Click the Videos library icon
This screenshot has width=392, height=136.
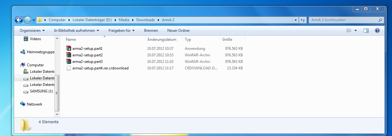click(x=26, y=39)
